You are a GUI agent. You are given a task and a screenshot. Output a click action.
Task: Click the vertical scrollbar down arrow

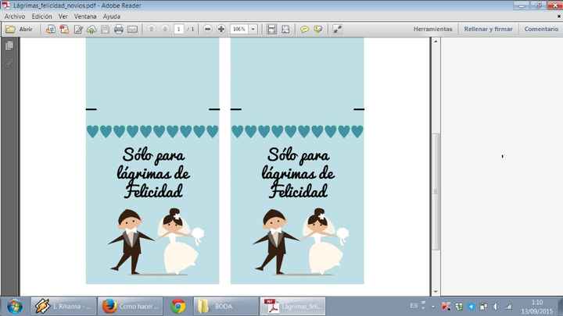pos(436,292)
